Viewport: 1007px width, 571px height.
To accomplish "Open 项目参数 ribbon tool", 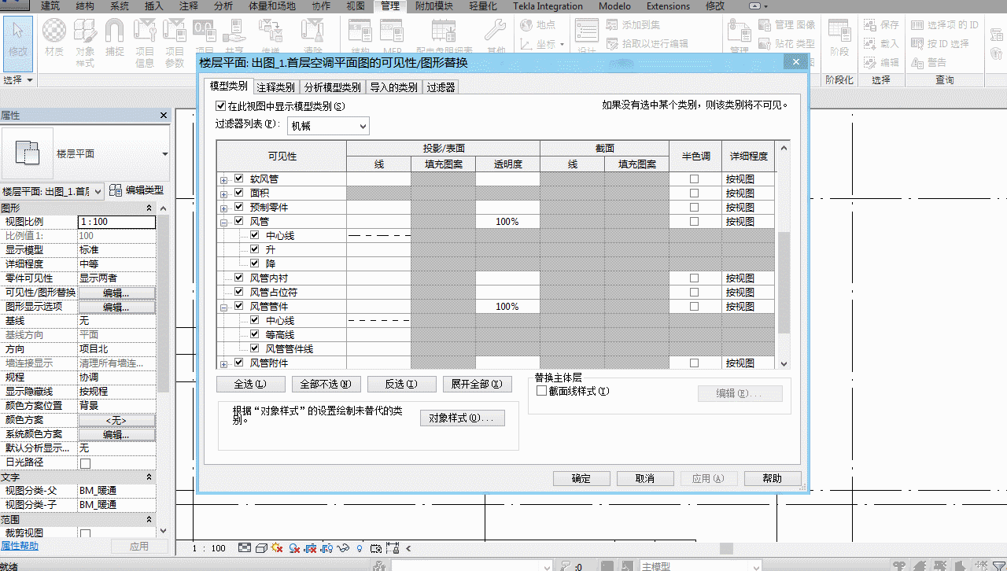I will coord(175,41).
